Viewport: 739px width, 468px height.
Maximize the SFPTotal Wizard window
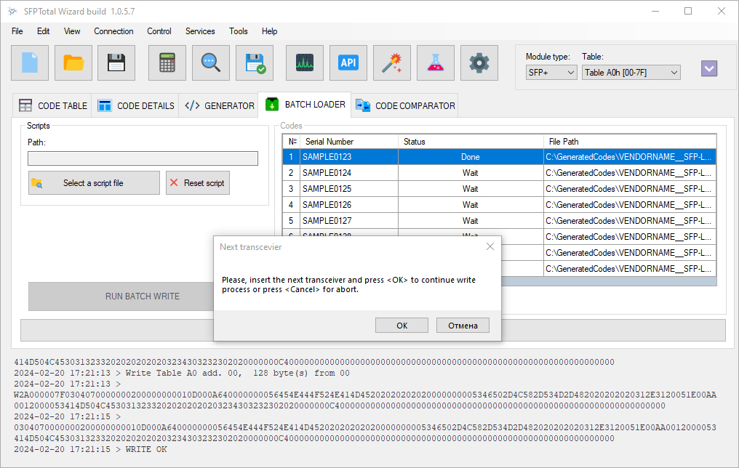[688, 12]
